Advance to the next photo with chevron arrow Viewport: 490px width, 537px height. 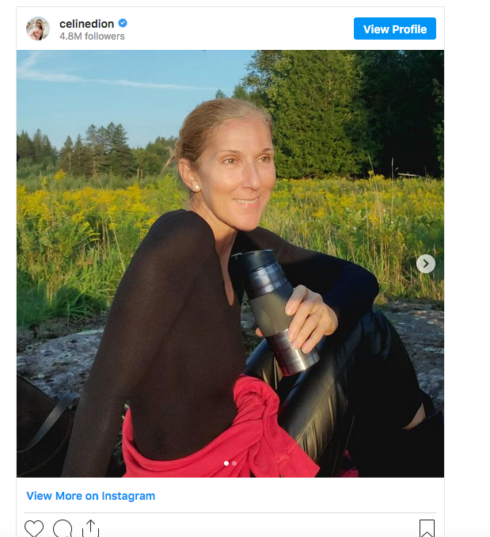click(426, 264)
